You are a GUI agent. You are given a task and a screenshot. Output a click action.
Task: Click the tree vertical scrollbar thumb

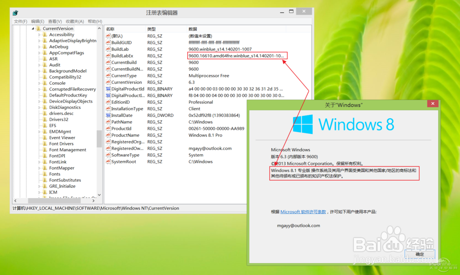pos(99,139)
